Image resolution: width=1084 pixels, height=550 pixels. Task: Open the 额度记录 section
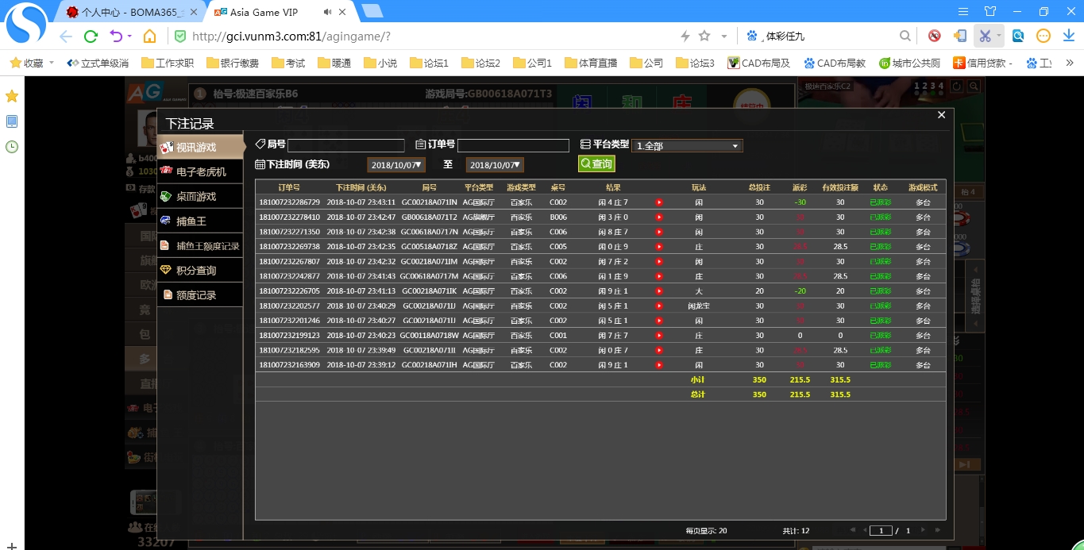[200, 294]
